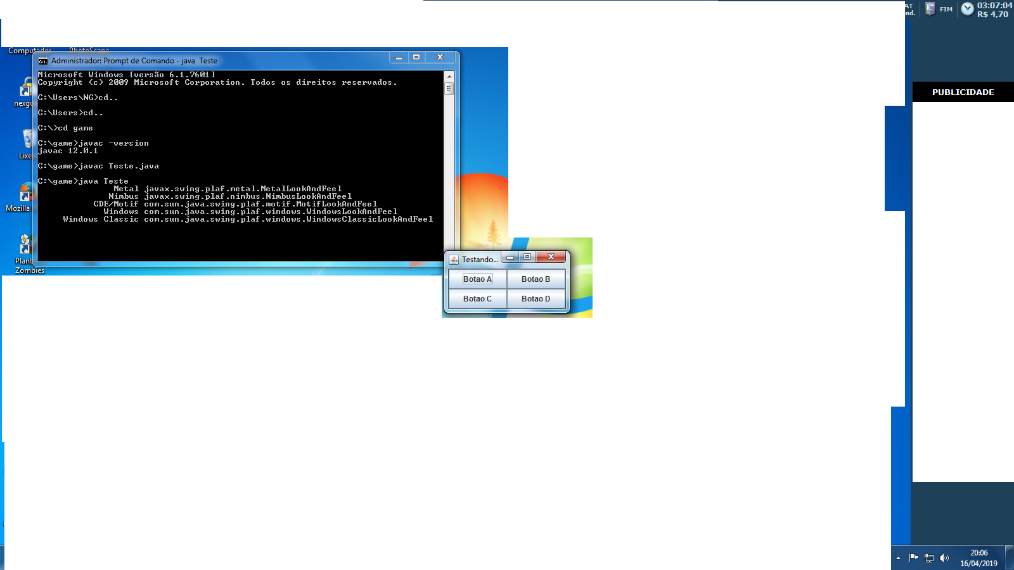Click the volume speaker tray icon

click(x=944, y=558)
